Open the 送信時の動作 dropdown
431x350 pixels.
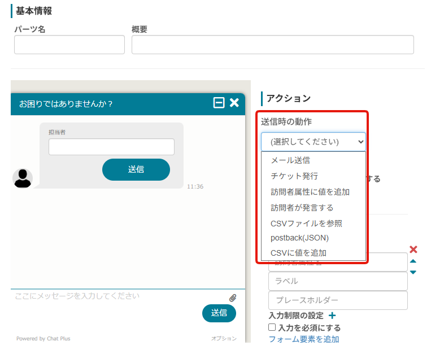[314, 142]
